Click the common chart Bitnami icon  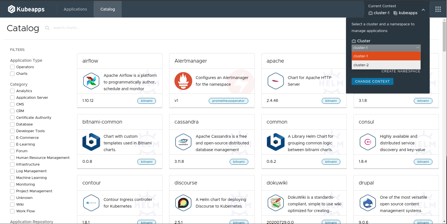click(x=275, y=142)
